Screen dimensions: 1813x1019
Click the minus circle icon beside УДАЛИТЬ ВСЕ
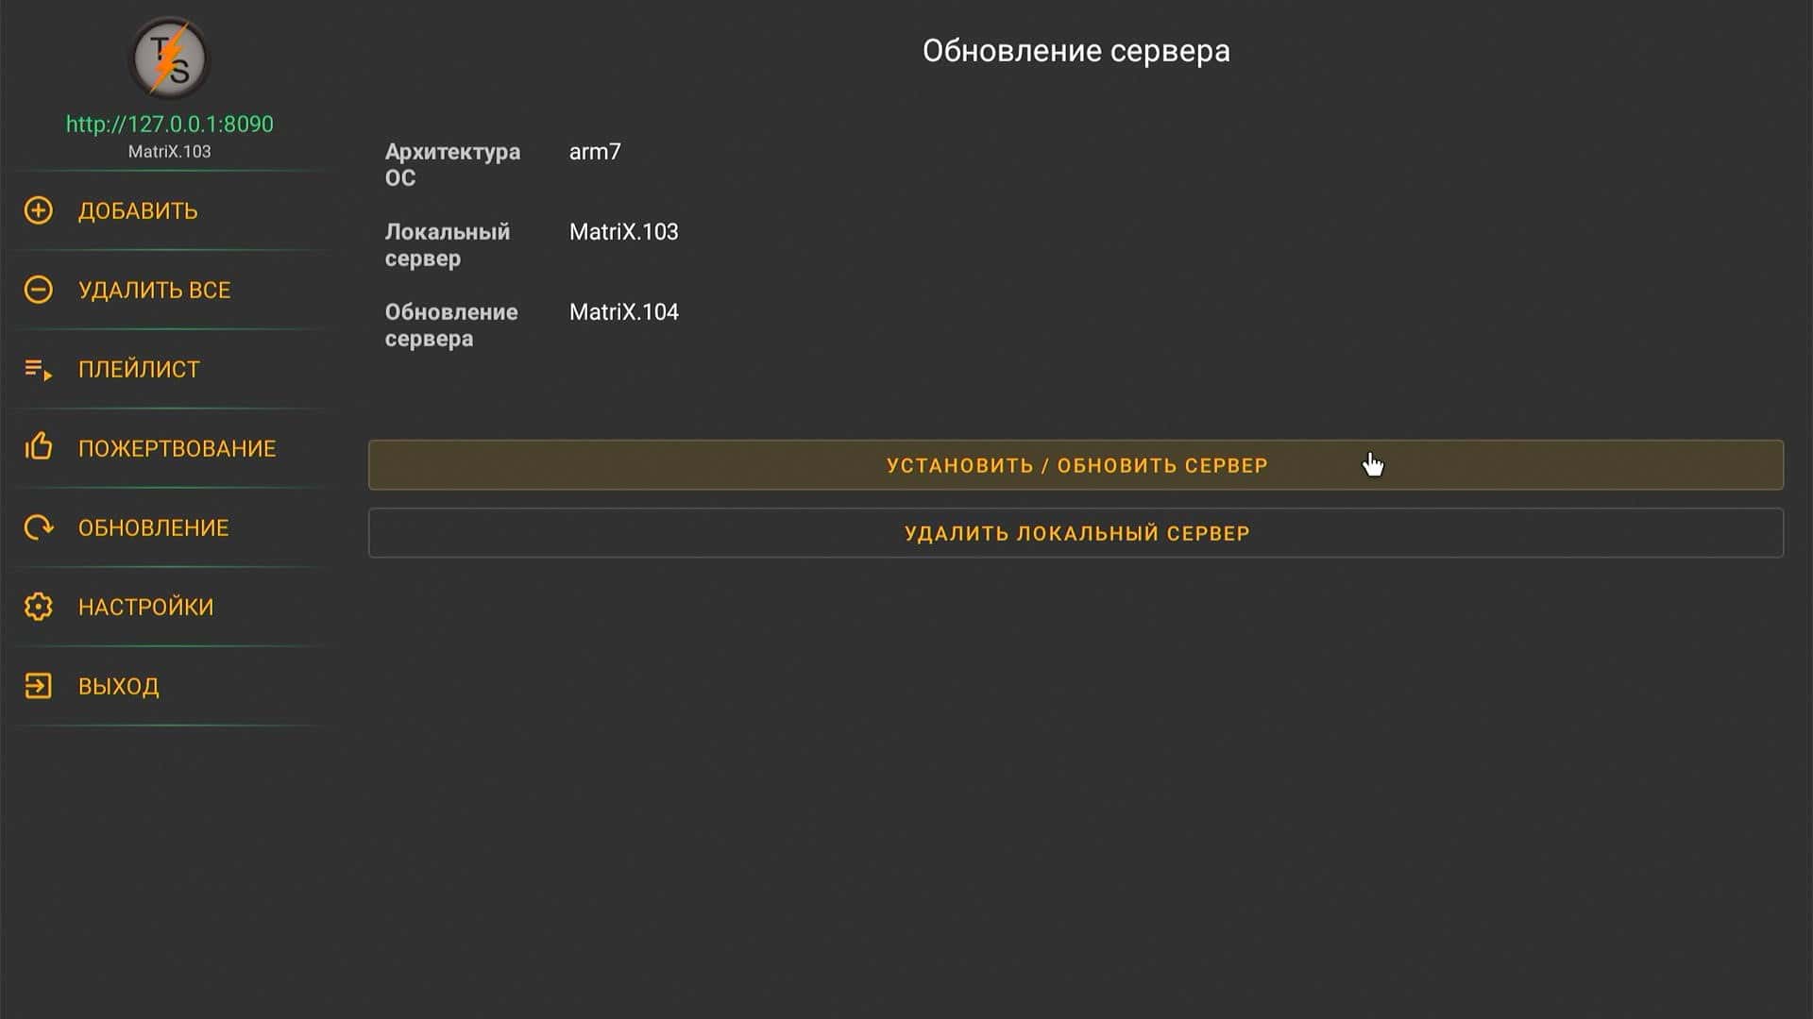39,290
